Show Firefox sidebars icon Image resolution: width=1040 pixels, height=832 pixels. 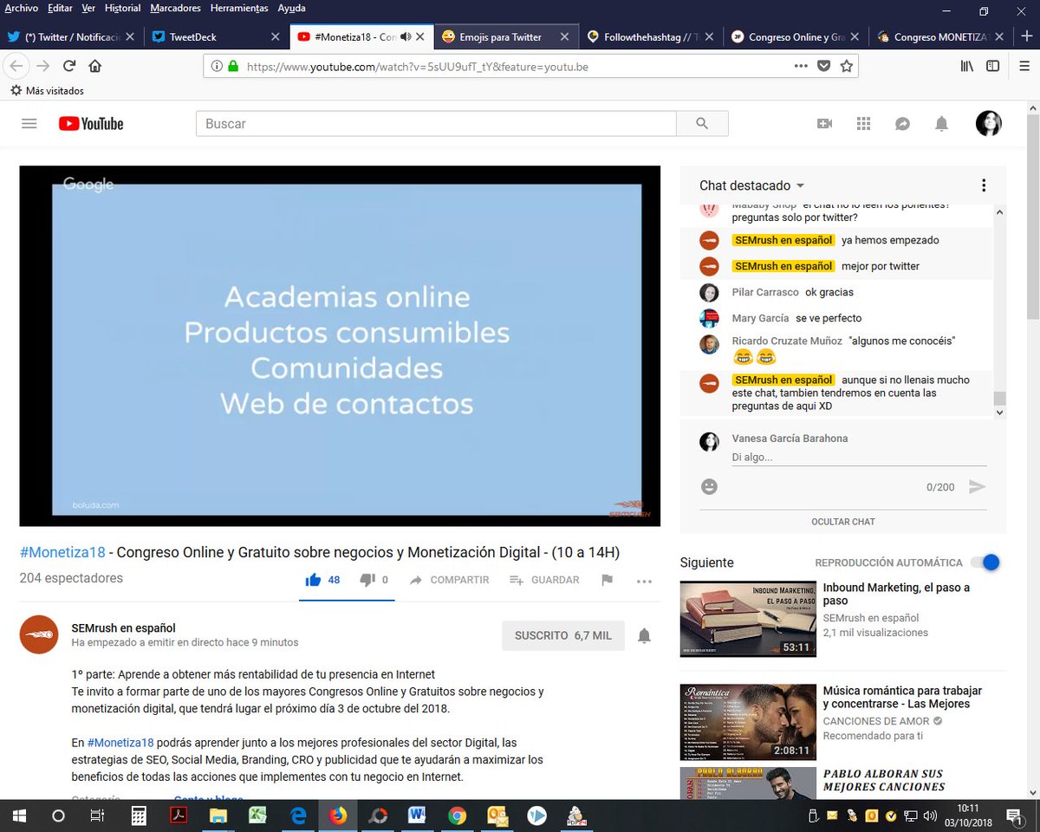(x=992, y=66)
